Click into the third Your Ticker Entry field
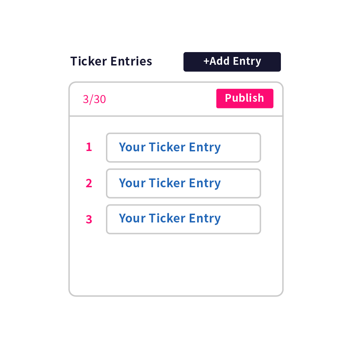This screenshot has height=352, width=352. pyautogui.click(x=183, y=219)
